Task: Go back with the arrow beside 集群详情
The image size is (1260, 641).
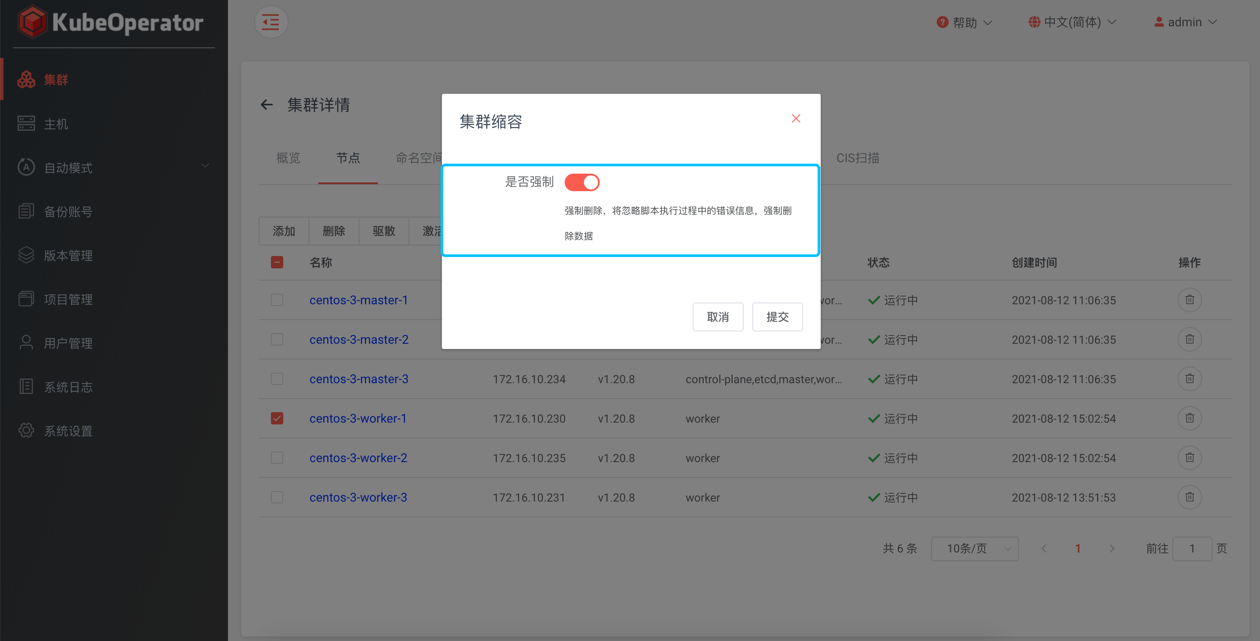Action: tap(267, 105)
